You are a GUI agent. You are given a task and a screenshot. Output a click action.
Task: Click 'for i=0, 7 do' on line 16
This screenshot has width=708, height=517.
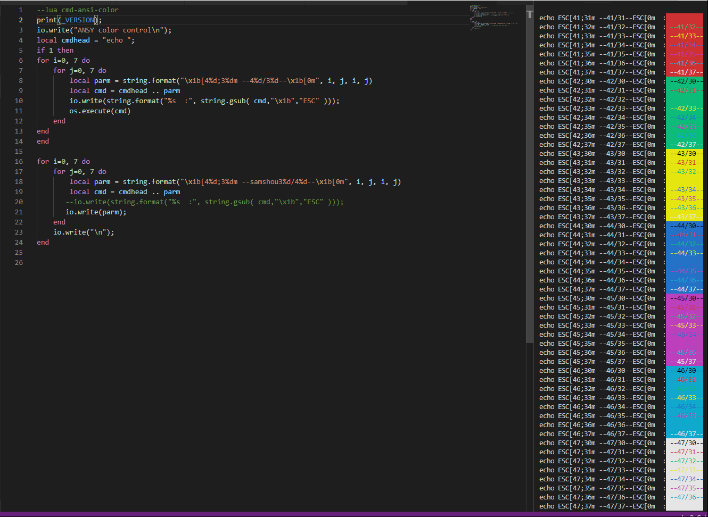63,162
